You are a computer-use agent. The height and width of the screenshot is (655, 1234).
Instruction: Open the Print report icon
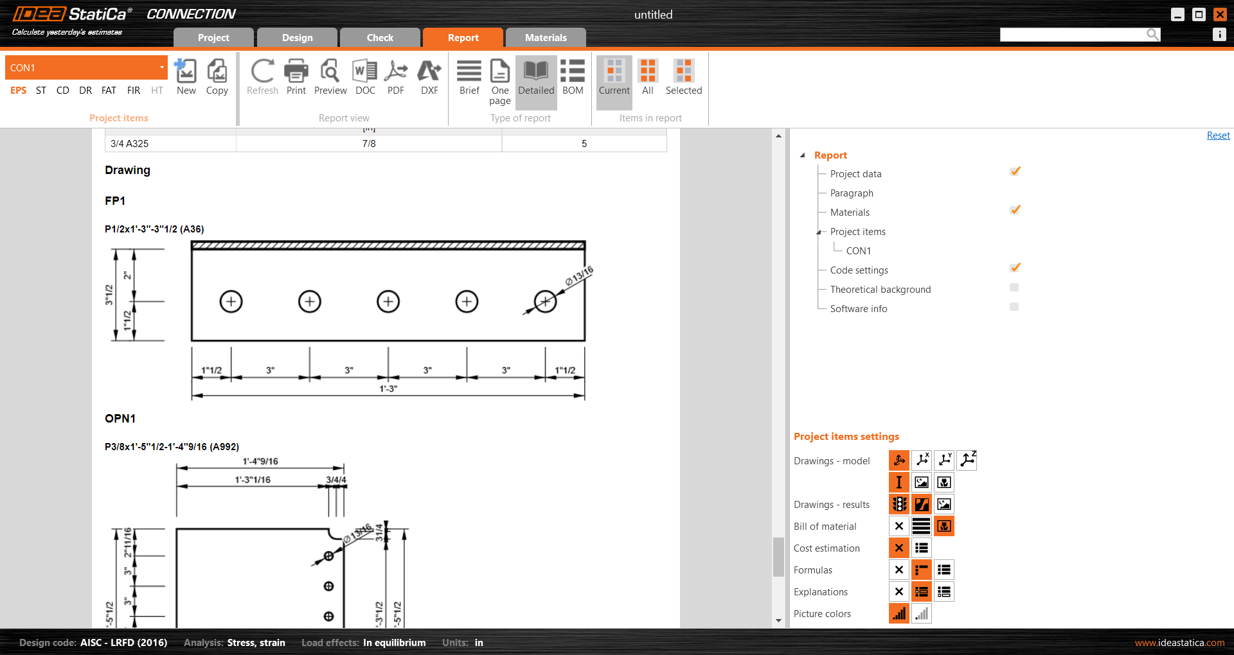coord(296,77)
